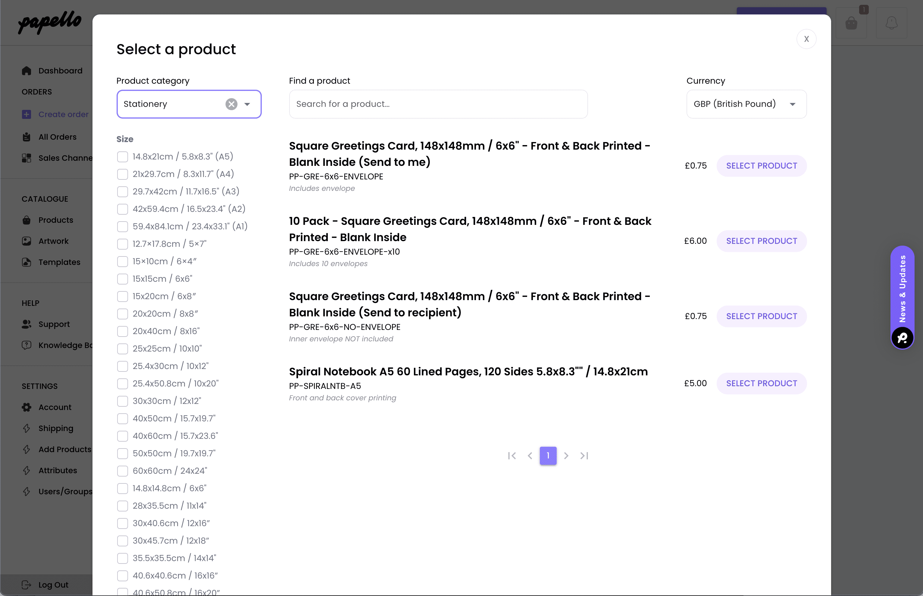Go to first page of results

[512, 455]
